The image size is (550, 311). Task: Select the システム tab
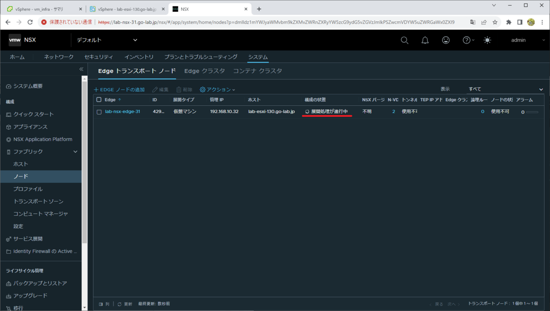click(258, 57)
